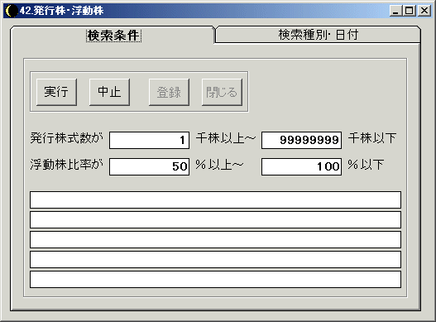Click the 浮動株比率 maximum field showing 100
This screenshot has width=436, height=322.
click(301, 166)
